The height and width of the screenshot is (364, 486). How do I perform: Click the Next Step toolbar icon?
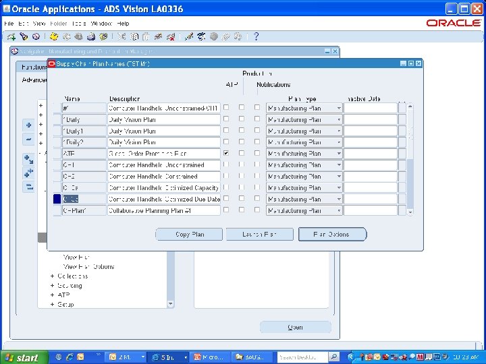pos(66,36)
